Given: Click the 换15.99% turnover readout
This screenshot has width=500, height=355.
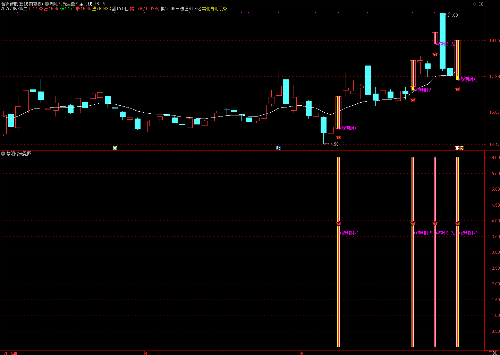Looking at the screenshot, I should [170, 9].
